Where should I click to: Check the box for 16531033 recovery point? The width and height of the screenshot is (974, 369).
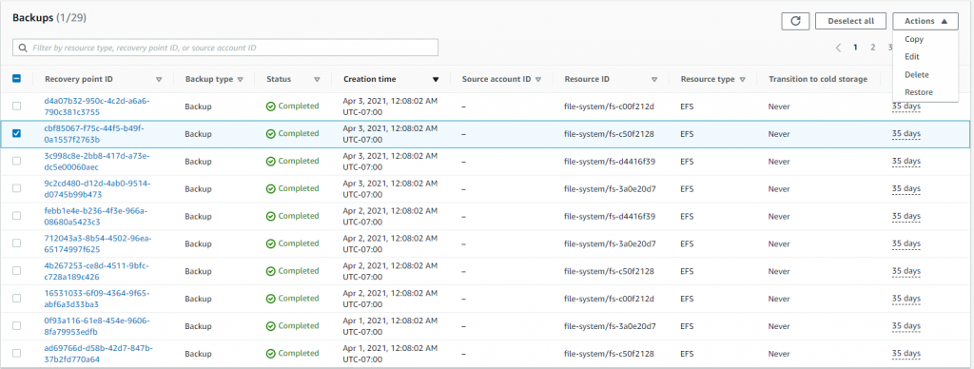tap(17, 299)
